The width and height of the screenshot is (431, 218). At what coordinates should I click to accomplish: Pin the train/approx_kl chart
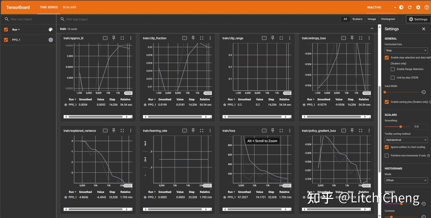pyautogui.click(x=114, y=38)
